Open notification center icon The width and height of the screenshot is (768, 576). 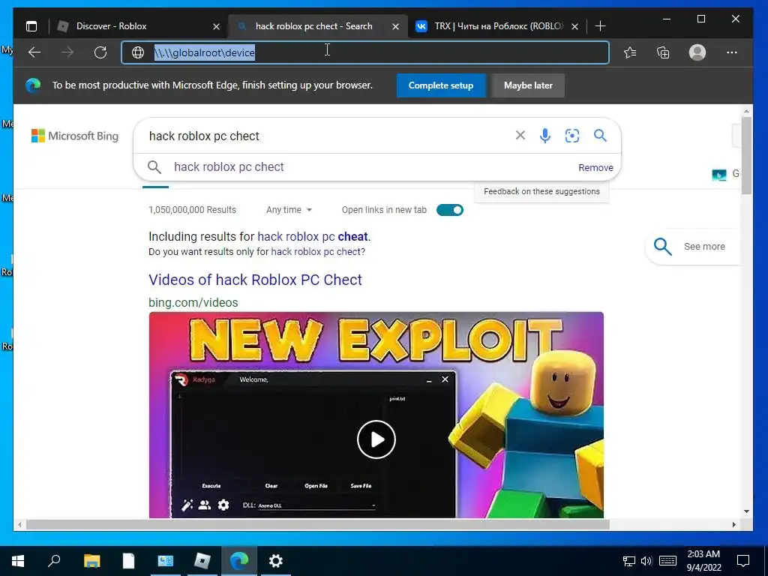point(743,561)
